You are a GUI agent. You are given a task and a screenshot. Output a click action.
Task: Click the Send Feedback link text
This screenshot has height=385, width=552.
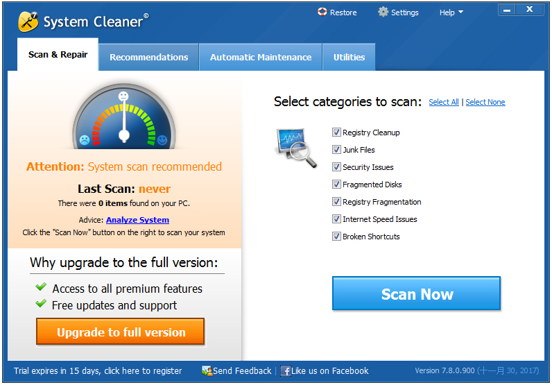pyautogui.click(x=242, y=371)
